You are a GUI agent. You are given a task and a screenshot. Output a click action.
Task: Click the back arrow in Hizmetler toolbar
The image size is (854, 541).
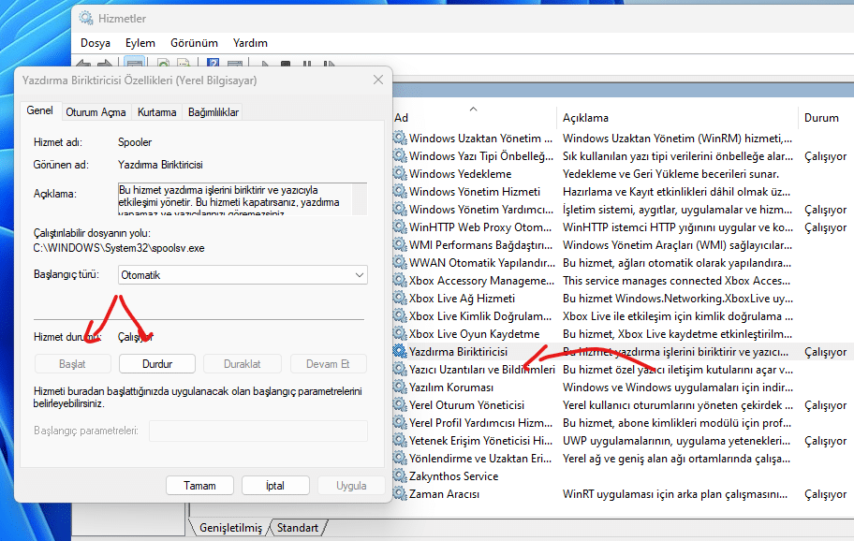tap(83, 64)
